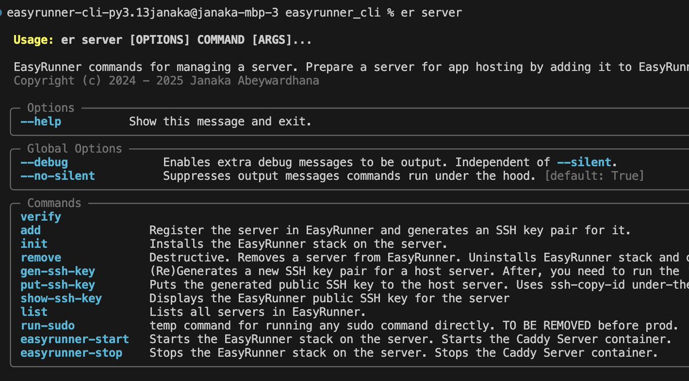Click the copyright line by Janaka Abeywardhana
689x381 pixels.
click(x=167, y=80)
